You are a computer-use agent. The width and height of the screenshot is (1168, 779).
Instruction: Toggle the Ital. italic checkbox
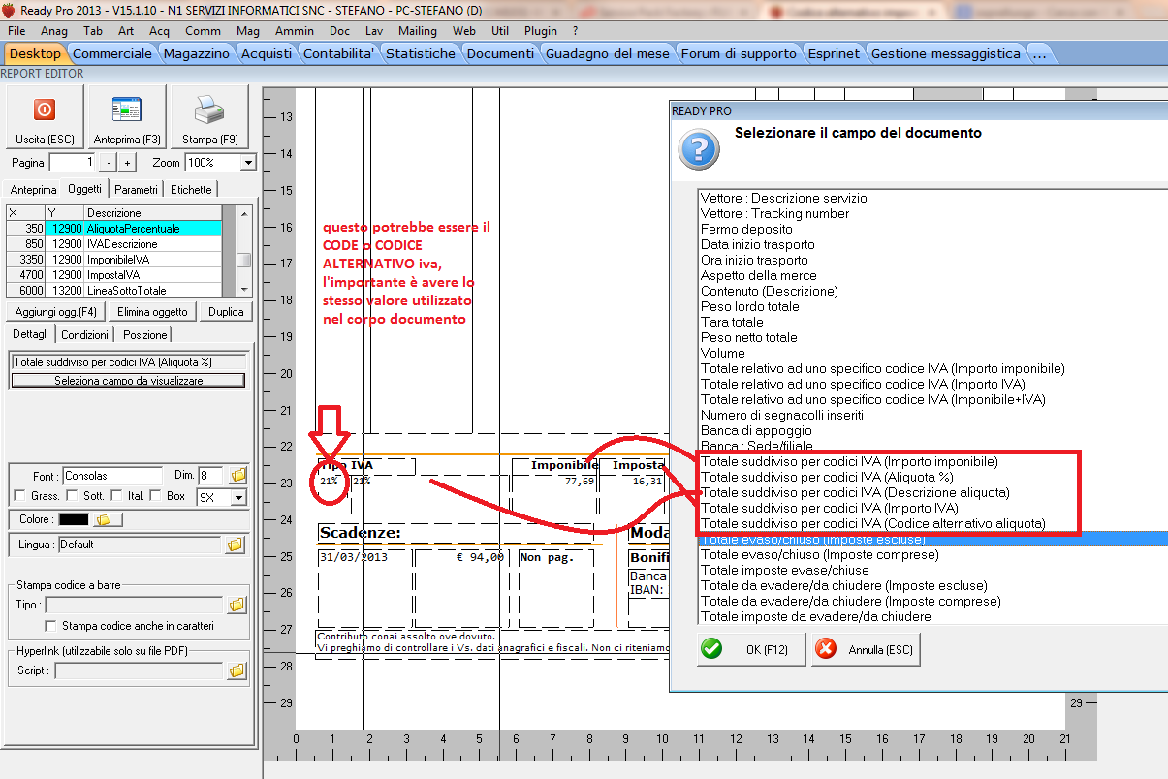tap(117, 496)
